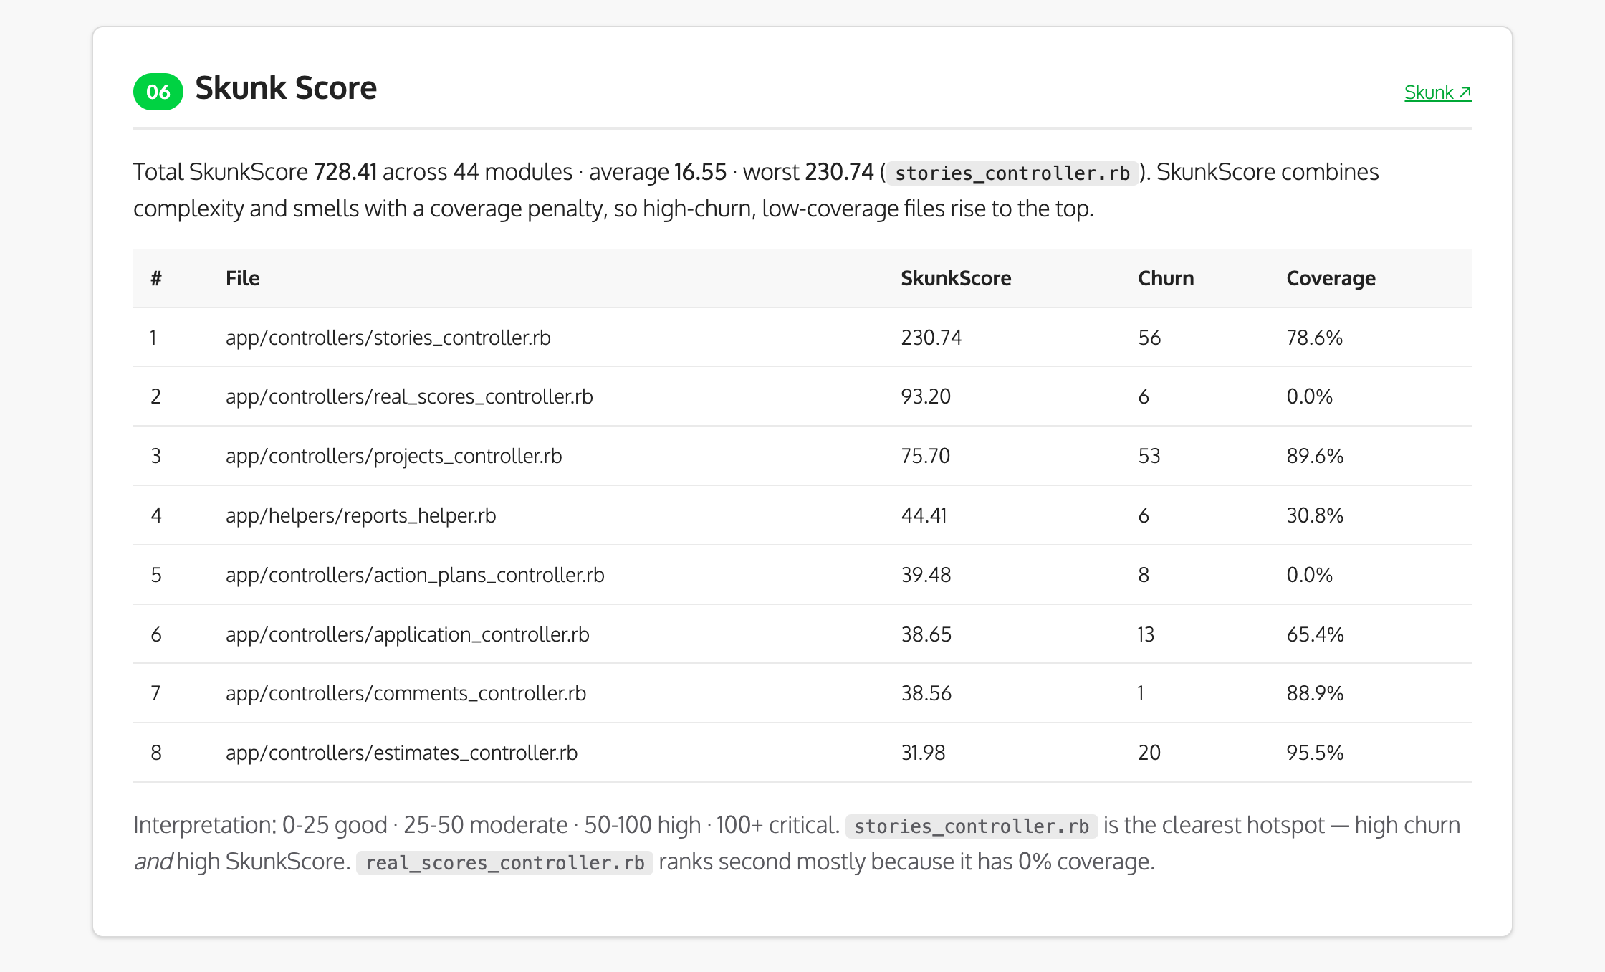This screenshot has height=972, width=1605.
Task: Click rank number 8 in table
Action: point(156,753)
